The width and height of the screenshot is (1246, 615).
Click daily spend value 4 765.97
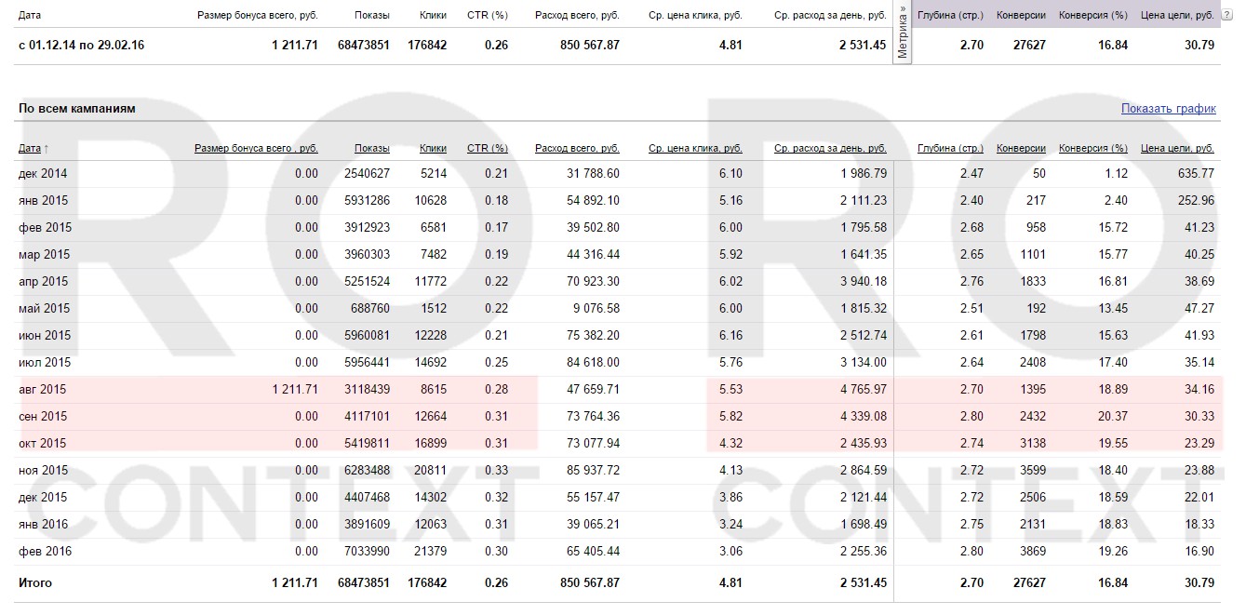[864, 389]
